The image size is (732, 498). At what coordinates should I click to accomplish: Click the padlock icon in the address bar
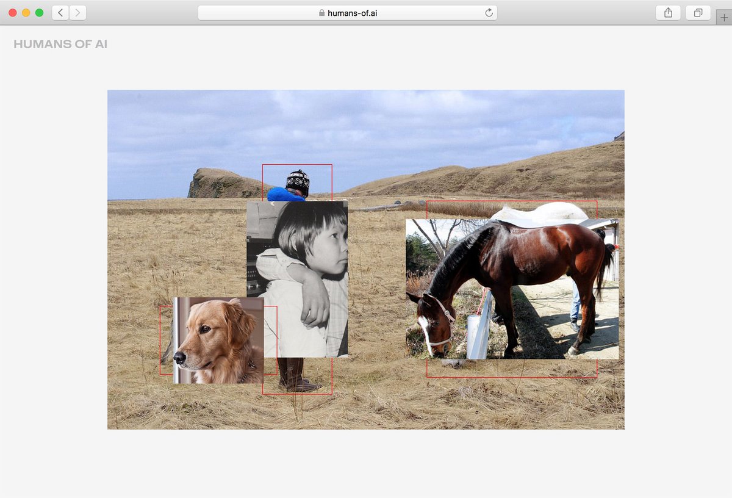point(320,12)
